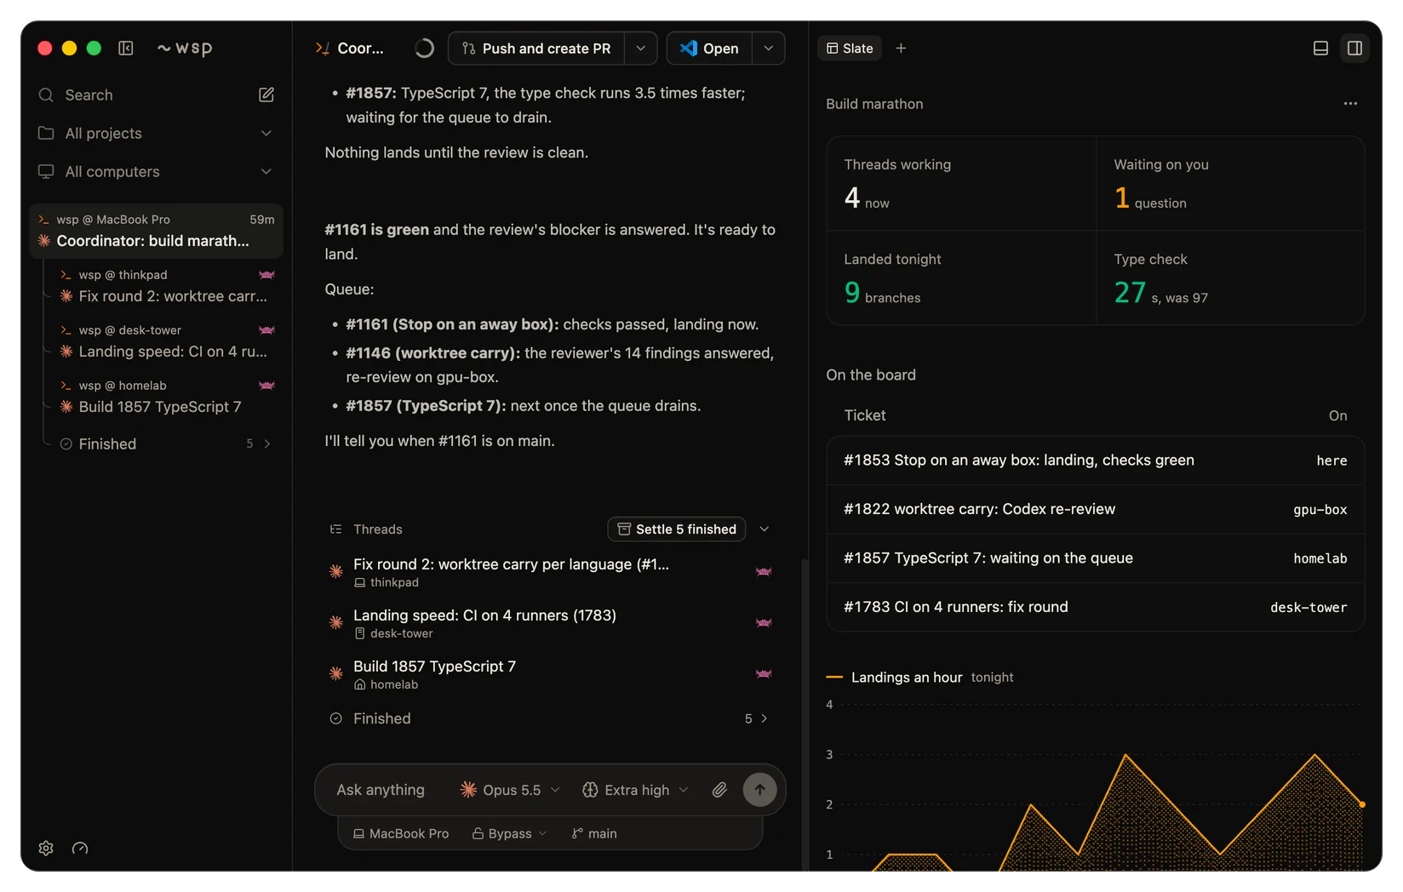Send message with the up-arrow button

coord(759,790)
